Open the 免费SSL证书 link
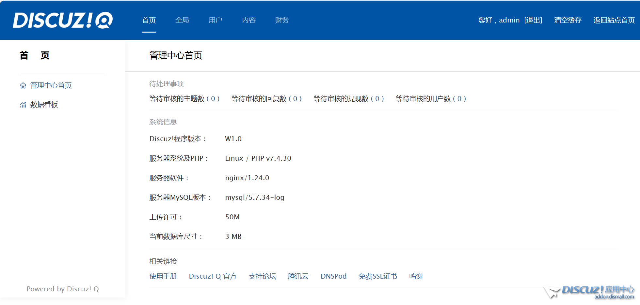Screen dimensions: 640x305 (378, 276)
